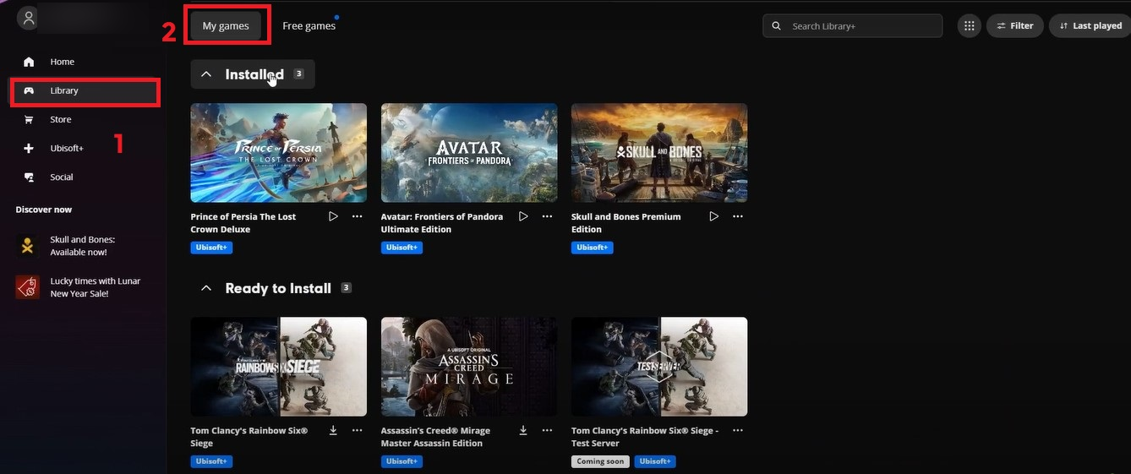
Task: Click the Lunar New Year Sale icon
Action: (x=28, y=287)
